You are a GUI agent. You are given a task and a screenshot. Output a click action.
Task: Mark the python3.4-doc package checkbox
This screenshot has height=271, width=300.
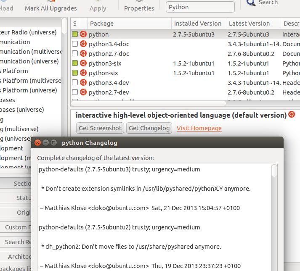(x=75, y=44)
